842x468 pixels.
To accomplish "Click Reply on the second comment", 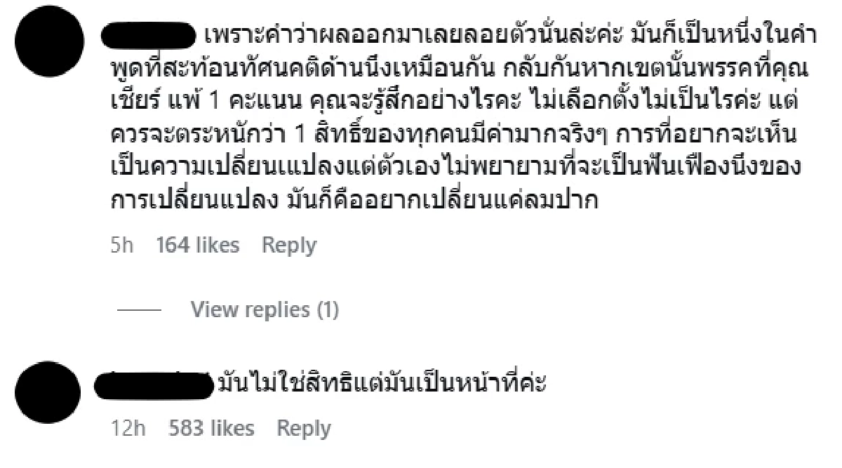I will 305,428.
